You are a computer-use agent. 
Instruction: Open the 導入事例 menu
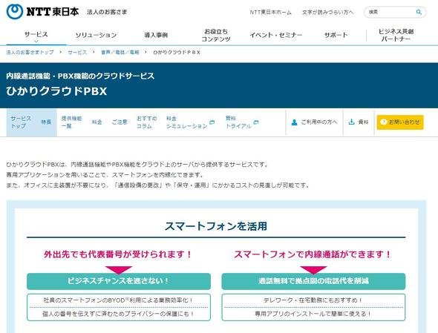[x=156, y=35]
